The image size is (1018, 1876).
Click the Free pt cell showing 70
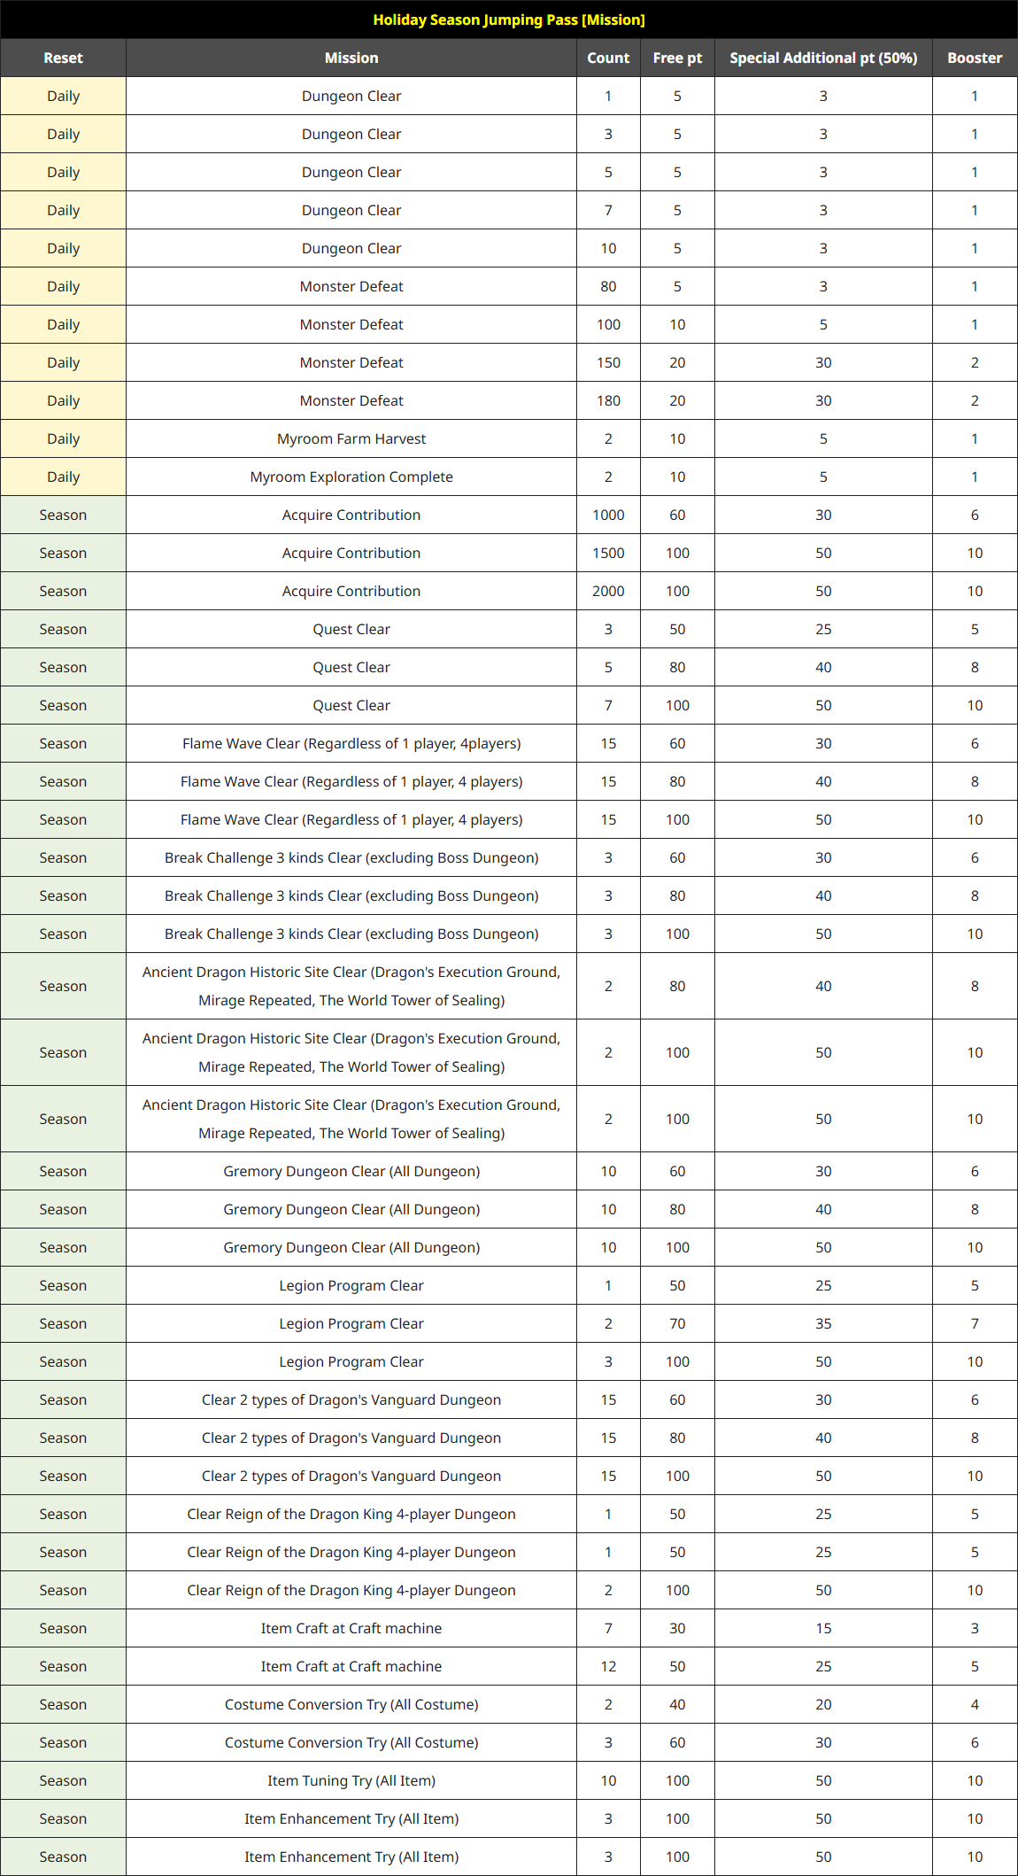[x=677, y=1323]
